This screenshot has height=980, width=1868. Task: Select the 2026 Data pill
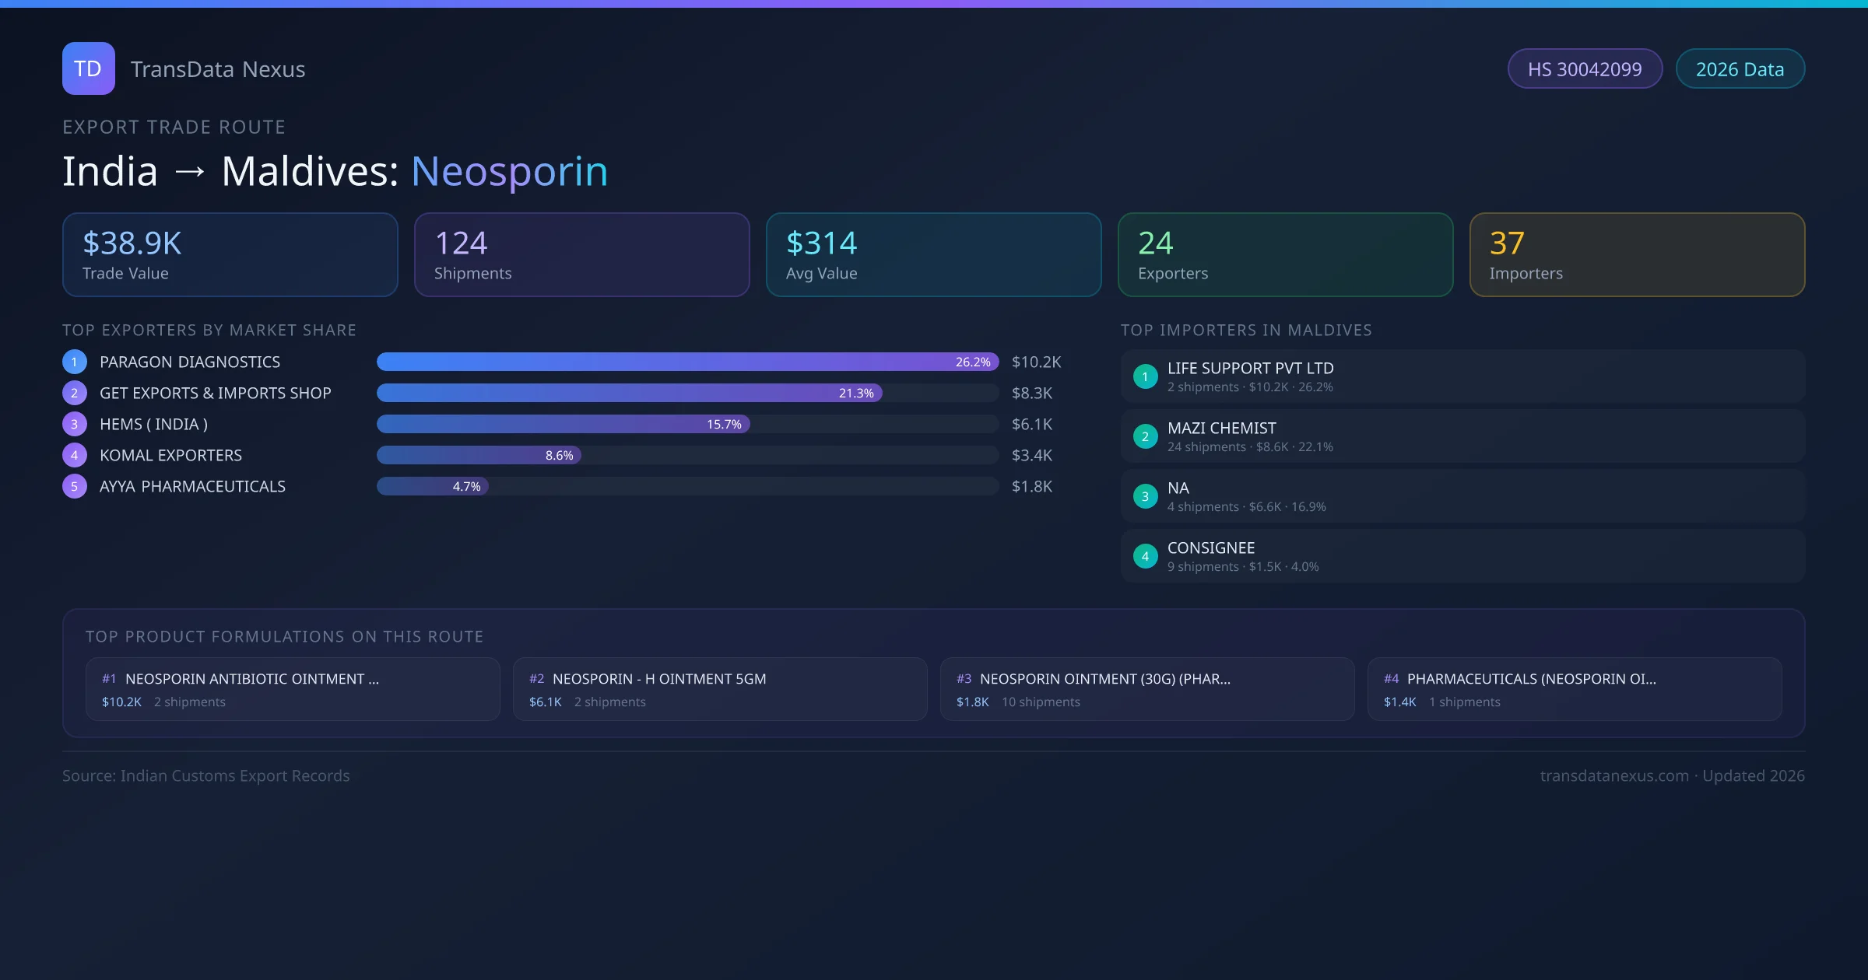(1739, 69)
